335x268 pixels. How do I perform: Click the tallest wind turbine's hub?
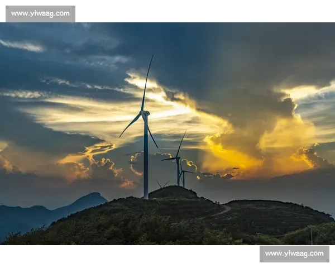pos(145,113)
